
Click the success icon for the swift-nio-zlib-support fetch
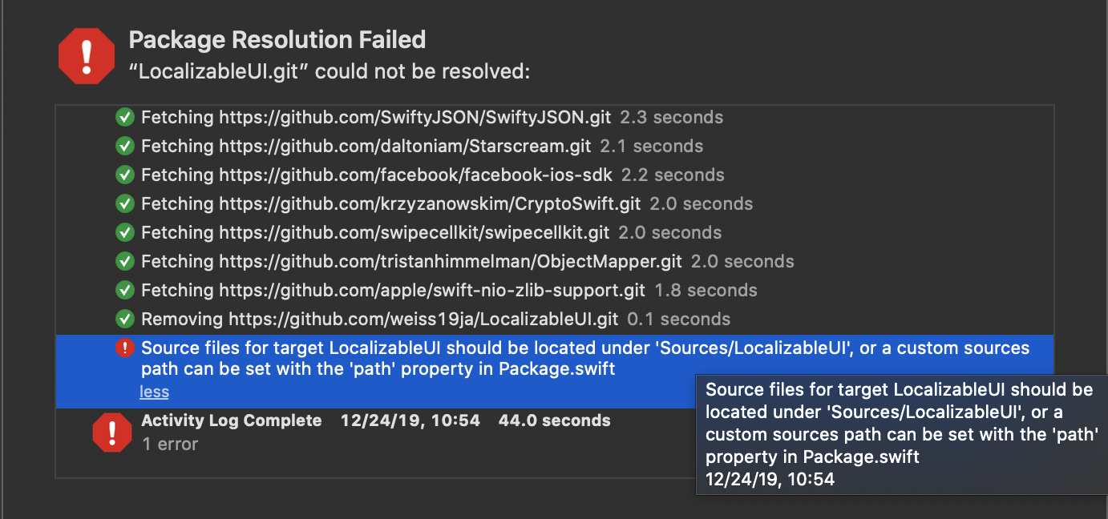pyautogui.click(x=124, y=291)
